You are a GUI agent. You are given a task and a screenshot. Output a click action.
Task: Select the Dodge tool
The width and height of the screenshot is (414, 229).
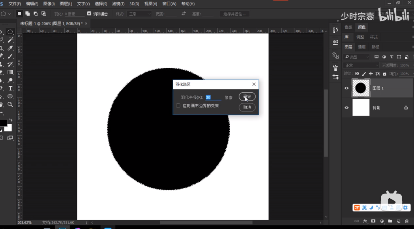click(10, 80)
